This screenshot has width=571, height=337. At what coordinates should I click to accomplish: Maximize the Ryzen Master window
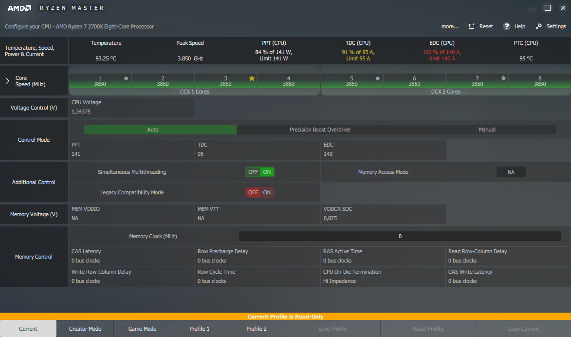click(x=547, y=8)
